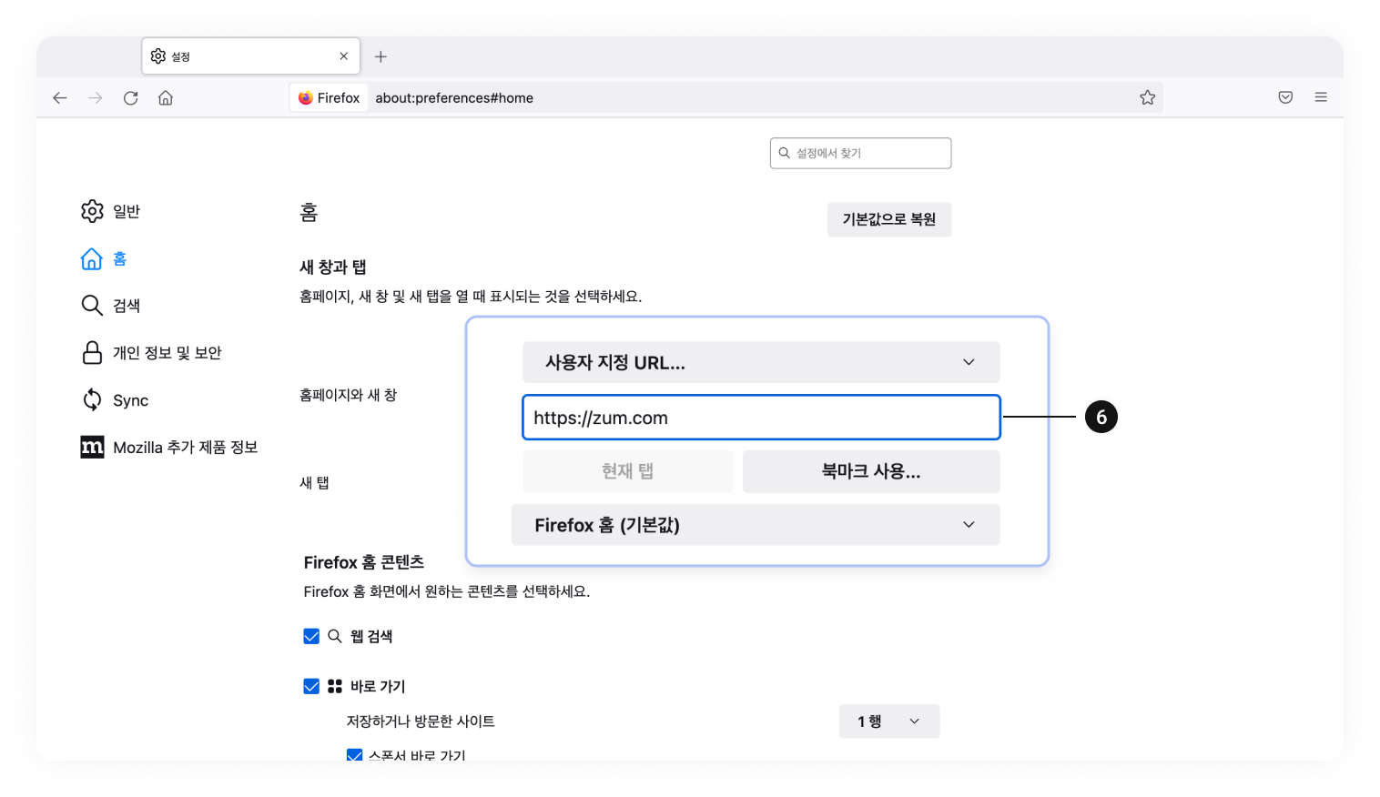1380x797 pixels.
Task: Open the Firefox hamburger menu
Action: coord(1321,97)
